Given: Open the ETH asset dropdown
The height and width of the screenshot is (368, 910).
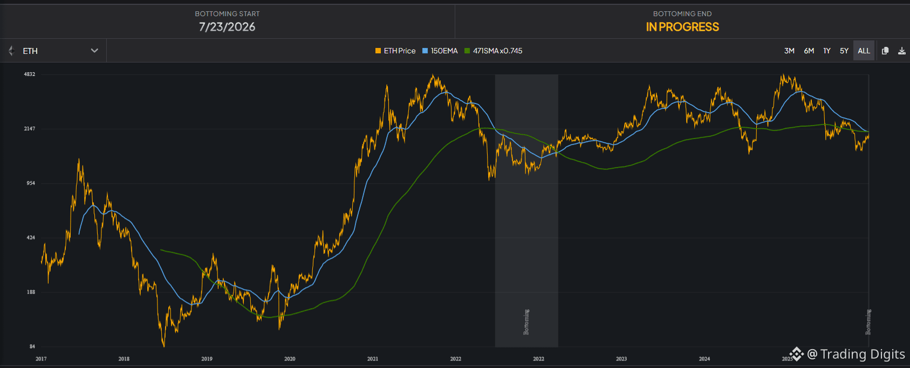Looking at the screenshot, I should pyautogui.click(x=53, y=51).
